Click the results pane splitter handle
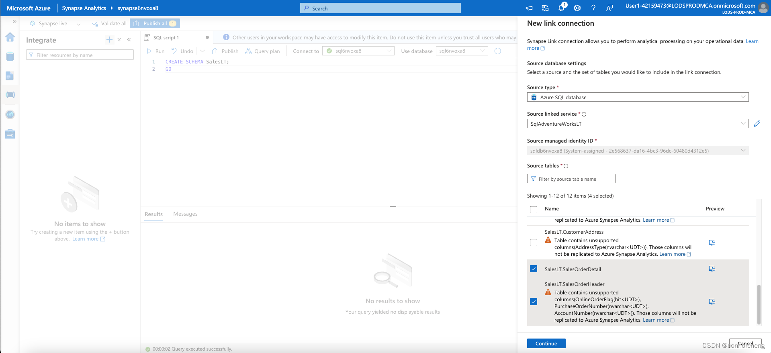 click(x=393, y=206)
